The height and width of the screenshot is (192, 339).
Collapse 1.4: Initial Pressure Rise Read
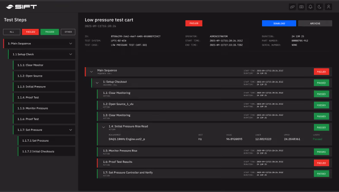[104, 127]
